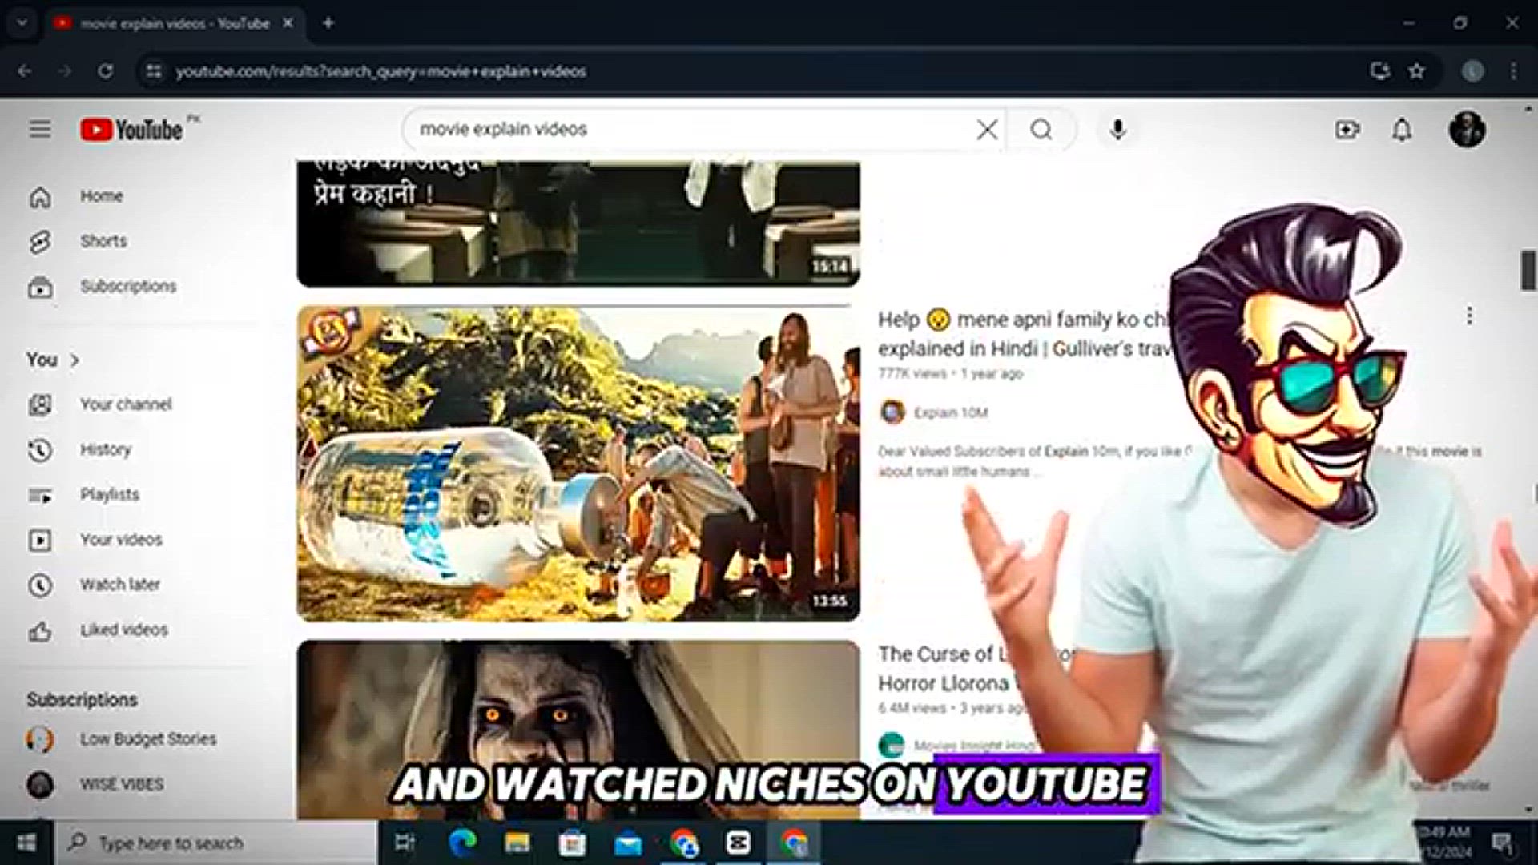This screenshot has width=1538, height=865.
Task: Go to Shorts in sidebar
Action: [x=103, y=241]
